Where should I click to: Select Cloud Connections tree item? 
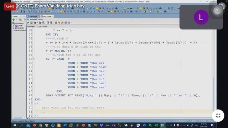20,31
